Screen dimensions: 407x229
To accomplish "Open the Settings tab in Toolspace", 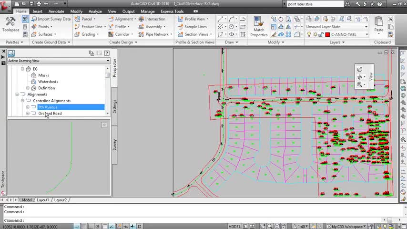I will pos(114,105).
